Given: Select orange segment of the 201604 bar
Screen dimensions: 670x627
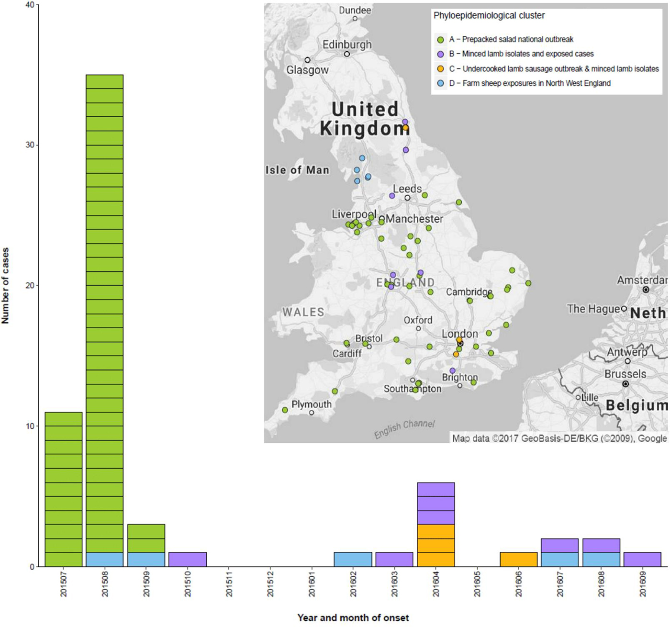Looking at the screenshot, I should pos(435,545).
